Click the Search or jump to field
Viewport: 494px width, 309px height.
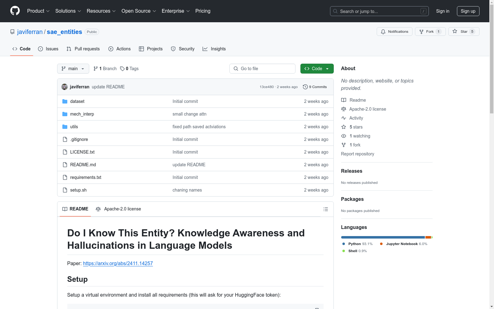[379, 11]
